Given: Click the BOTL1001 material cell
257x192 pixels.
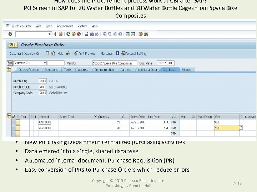Looking at the screenshot, I should tap(48, 122).
